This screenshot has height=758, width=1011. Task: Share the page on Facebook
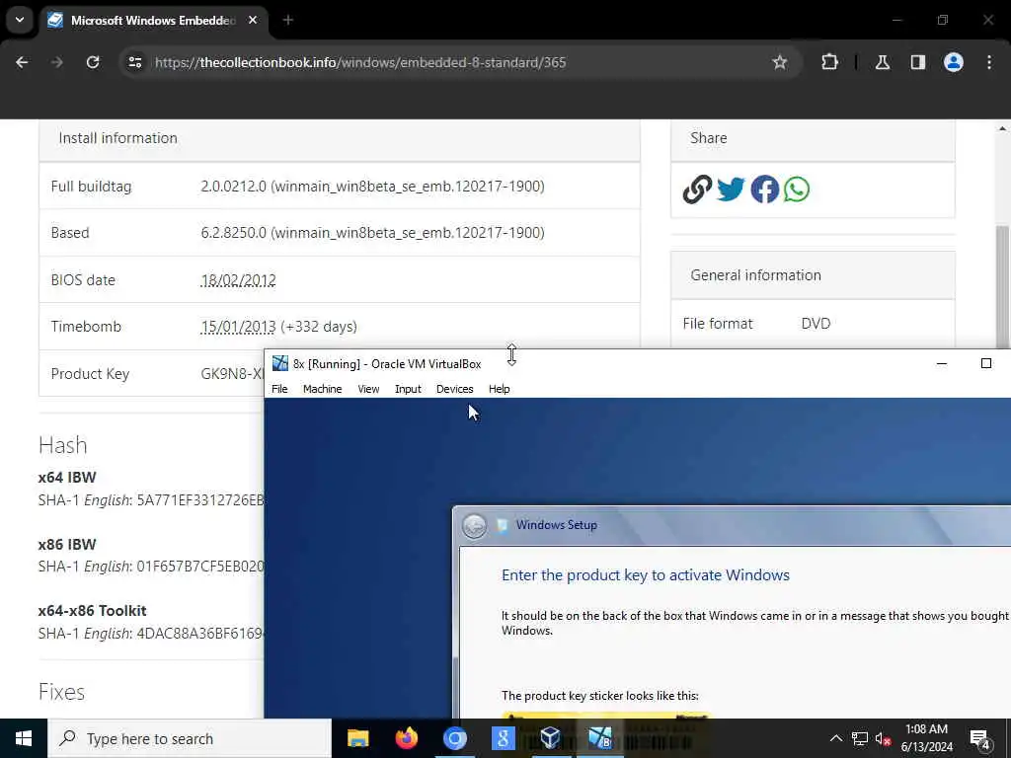pyautogui.click(x=765, y=189)
